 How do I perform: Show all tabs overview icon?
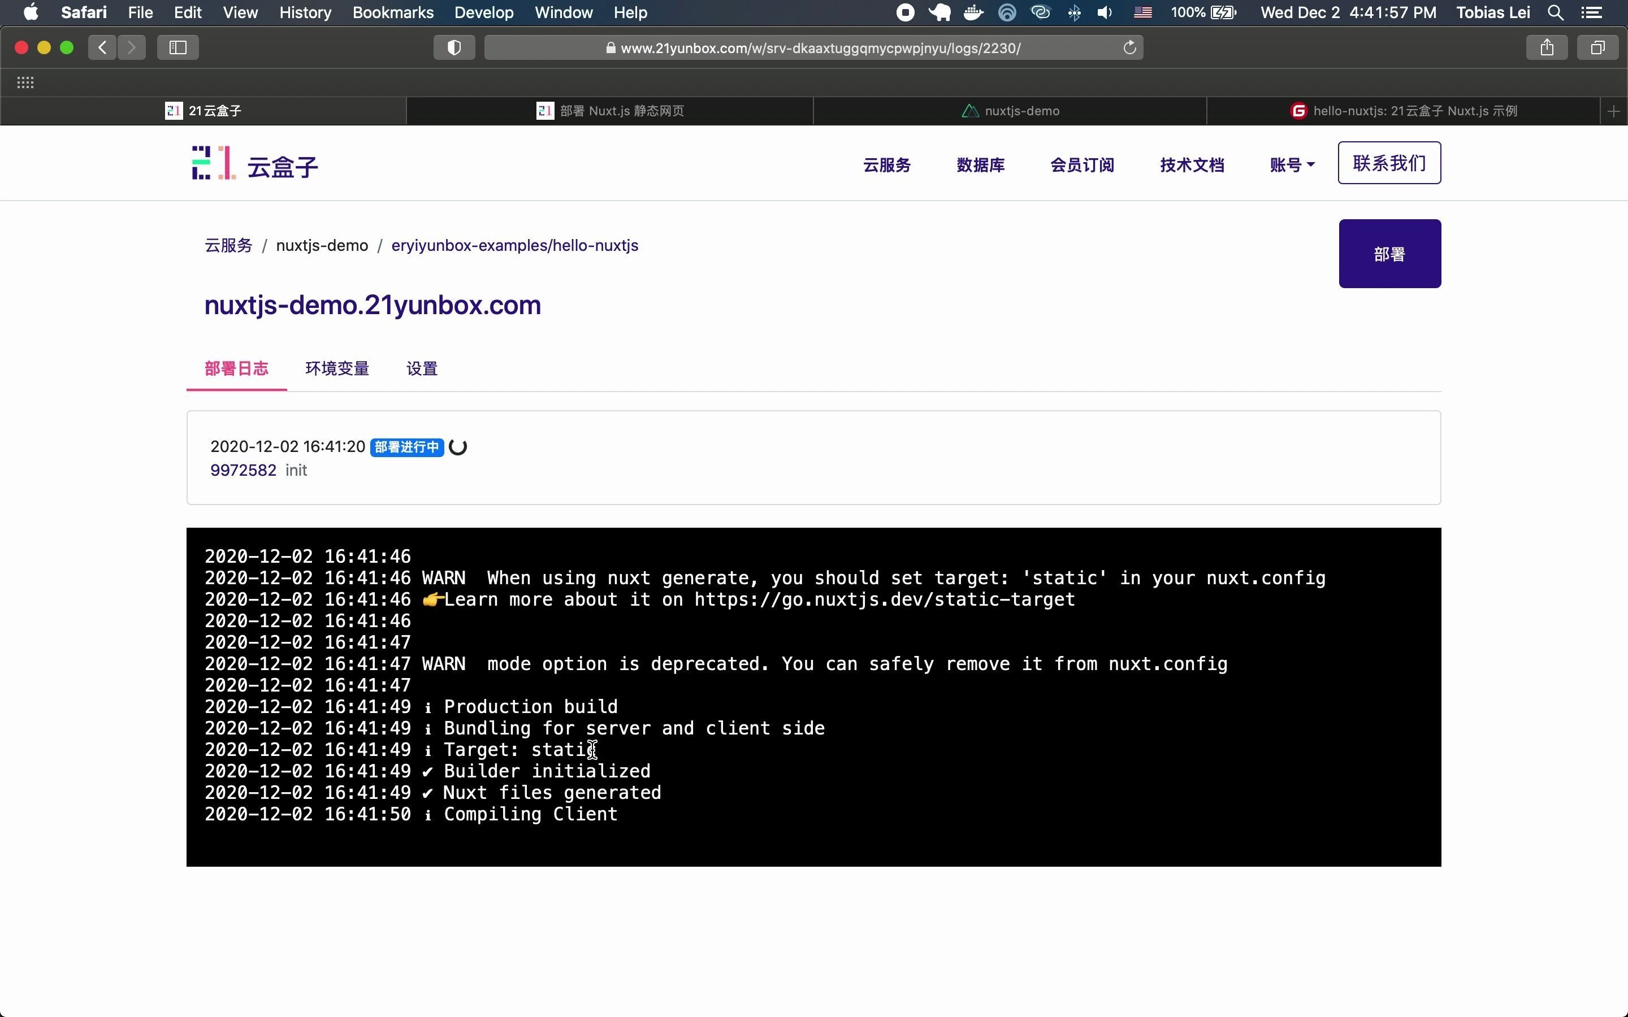(1597, 48)
